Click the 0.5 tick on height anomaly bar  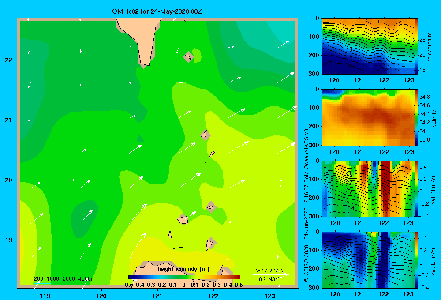click(239, 285)
